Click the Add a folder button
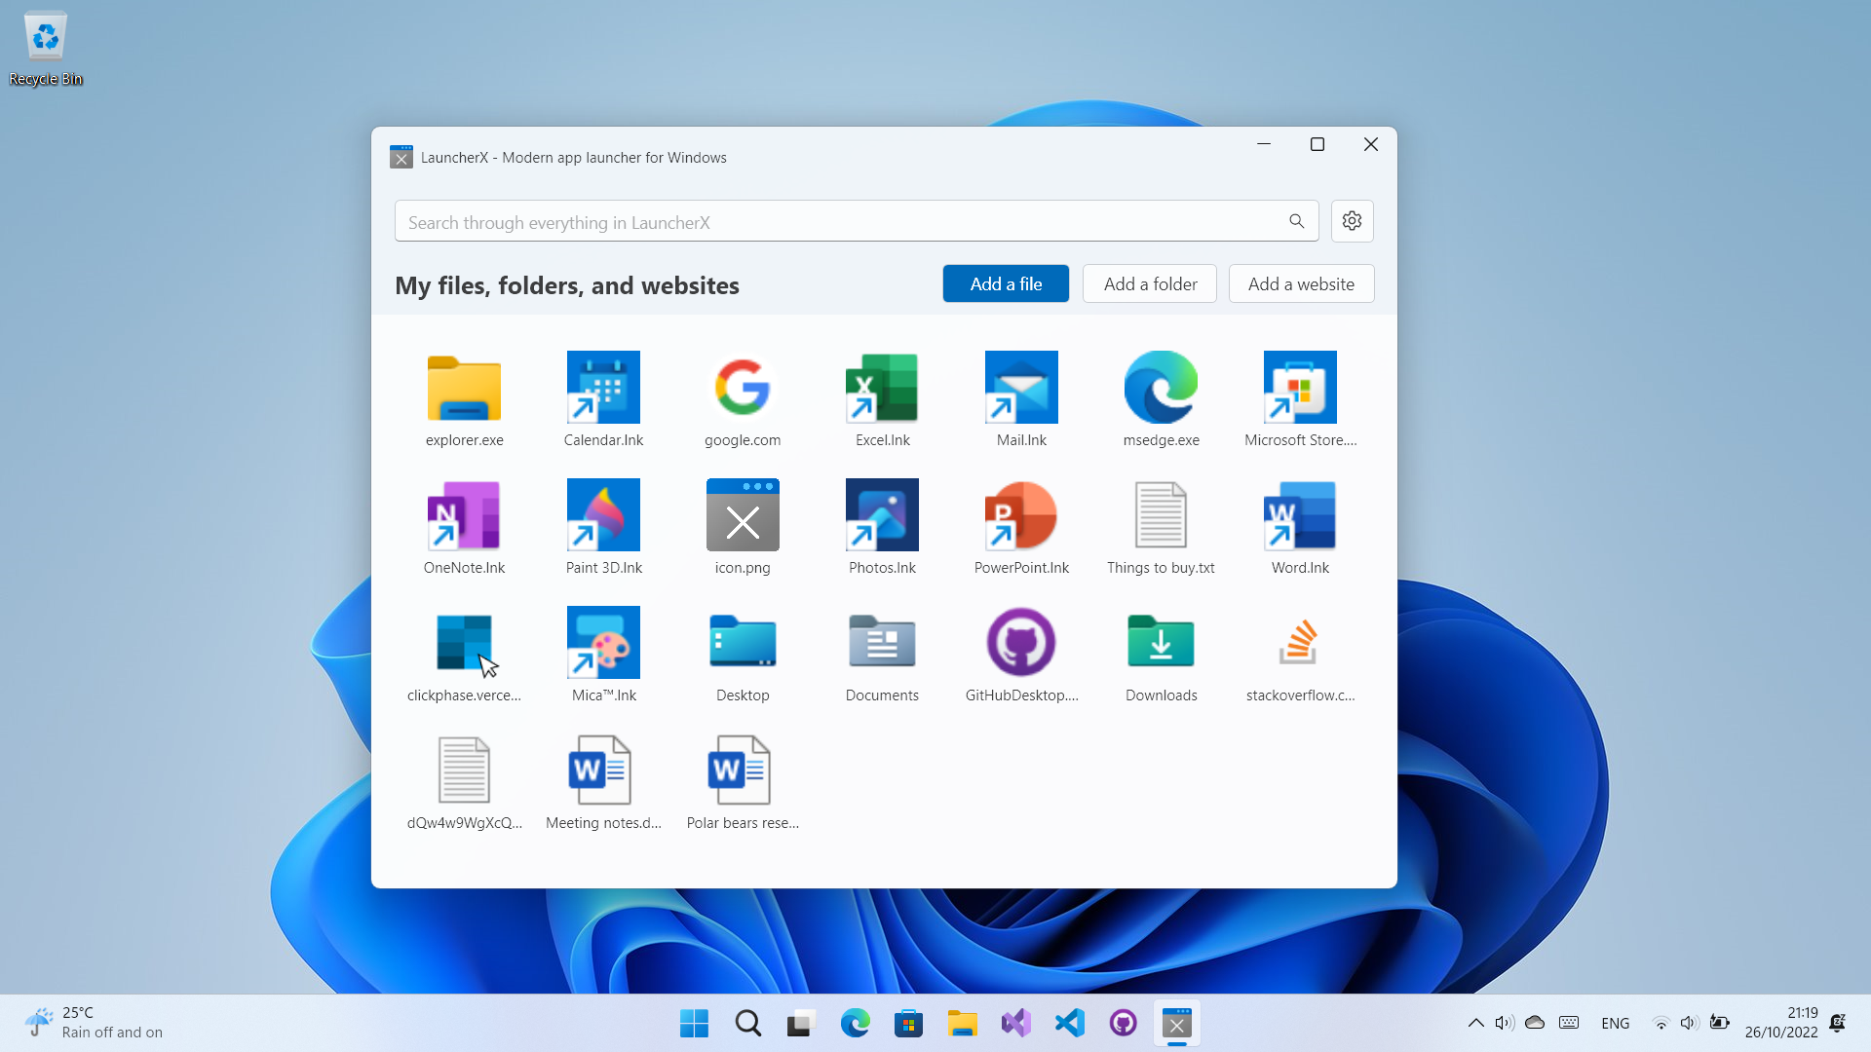 [1150, 283]
